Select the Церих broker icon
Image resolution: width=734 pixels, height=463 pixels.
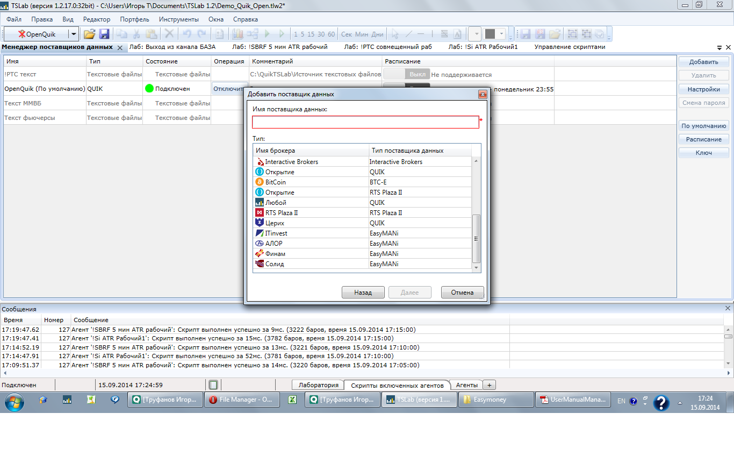(x=260, y=223)
